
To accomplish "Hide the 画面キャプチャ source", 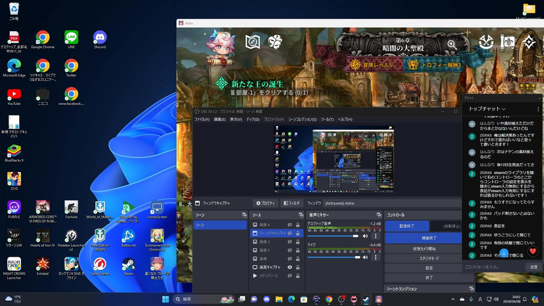I will [x=290, y=267].
